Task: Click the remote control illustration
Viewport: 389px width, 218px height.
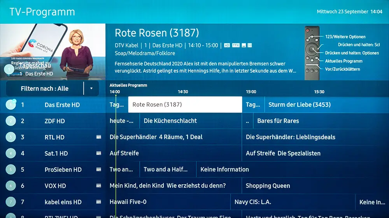Action: 312,53
